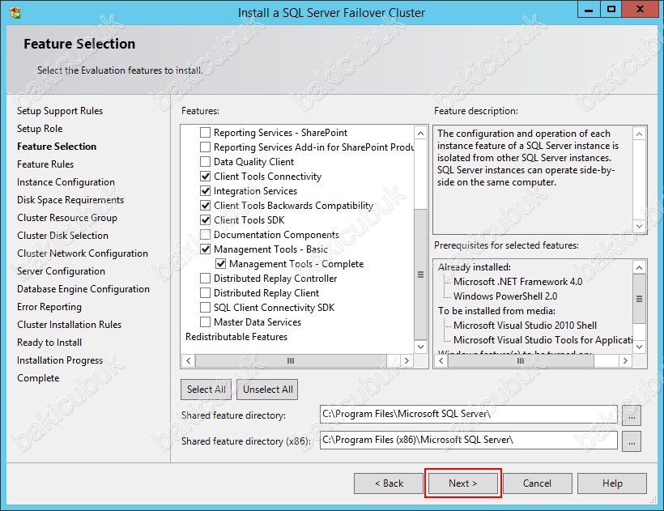Go to the Back page
This screenshot has height=511, width=664.
click(x=389, y=483)
